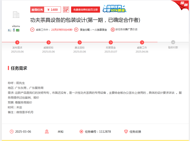Click the line 称呼：阳先生
This screenshot has height=141, width=190.
(x=16, y=83)
